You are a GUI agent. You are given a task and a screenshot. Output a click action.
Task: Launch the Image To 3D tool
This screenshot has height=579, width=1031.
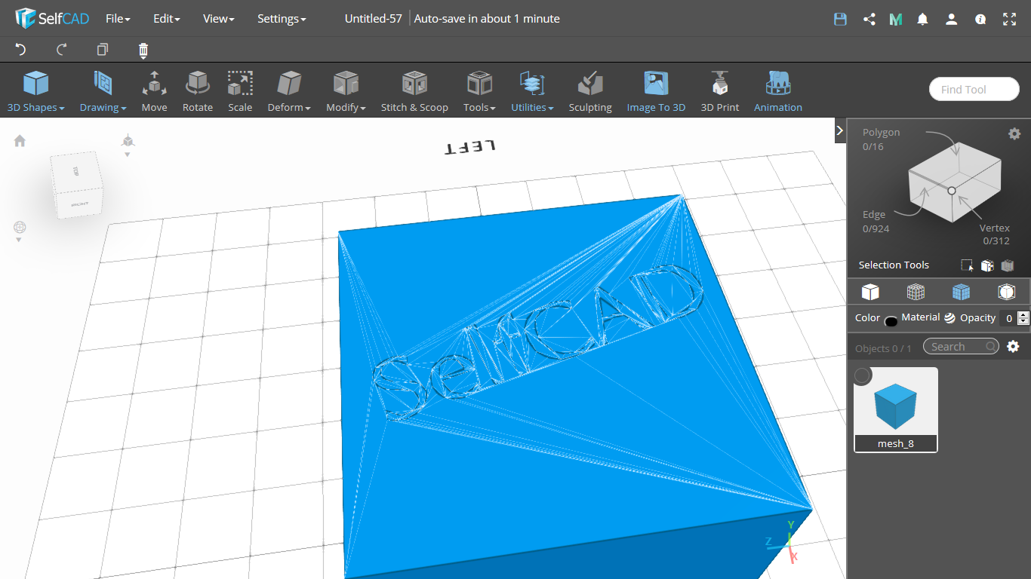(x=656, y=91)
